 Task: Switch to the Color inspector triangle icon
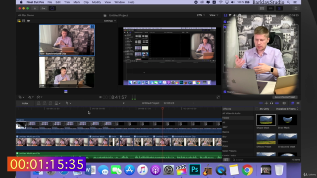[x=230, y=15]
